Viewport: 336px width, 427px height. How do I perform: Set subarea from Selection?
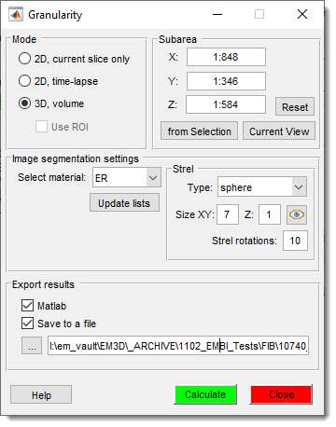point(199,131)
